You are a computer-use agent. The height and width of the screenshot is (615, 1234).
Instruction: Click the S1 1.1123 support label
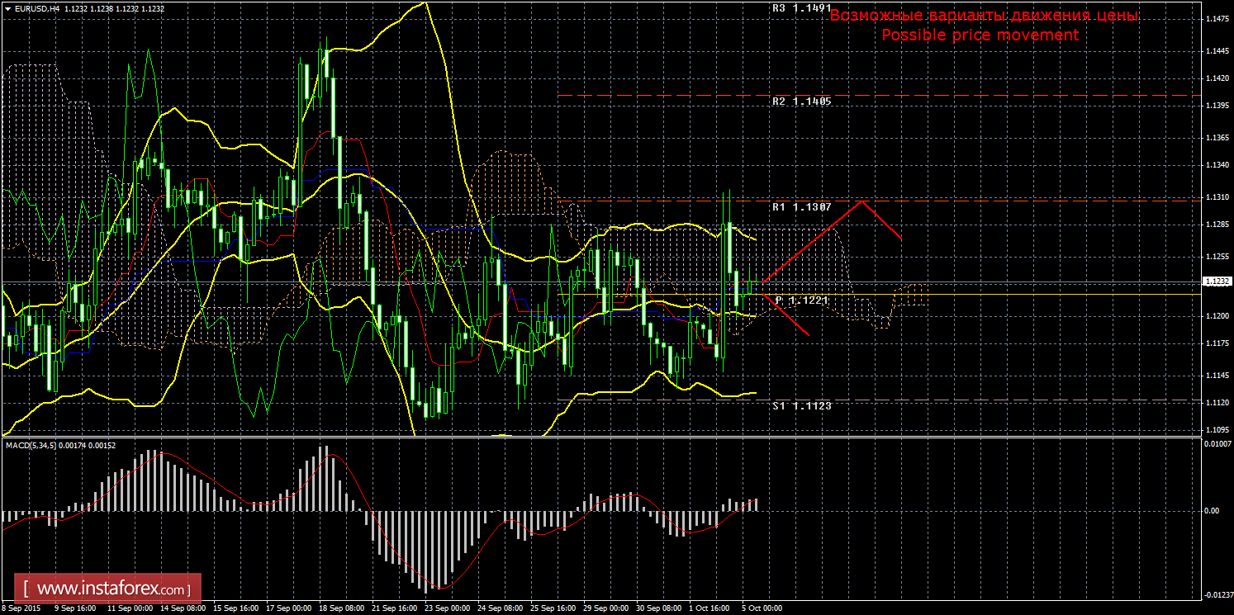click(x=801, y=405)
